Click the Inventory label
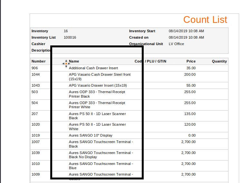This screenshot has width=250, height=183. point(40,31)
